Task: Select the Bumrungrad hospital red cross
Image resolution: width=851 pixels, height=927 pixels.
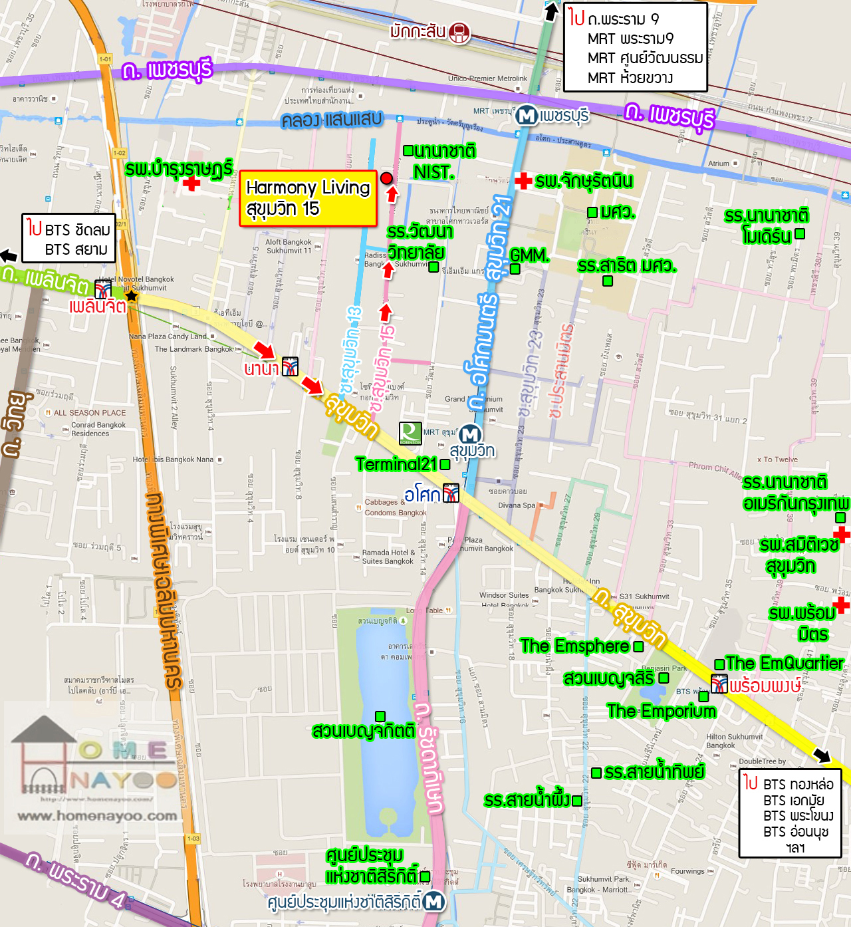Action: pyautogui.click(x=191, y=184)
